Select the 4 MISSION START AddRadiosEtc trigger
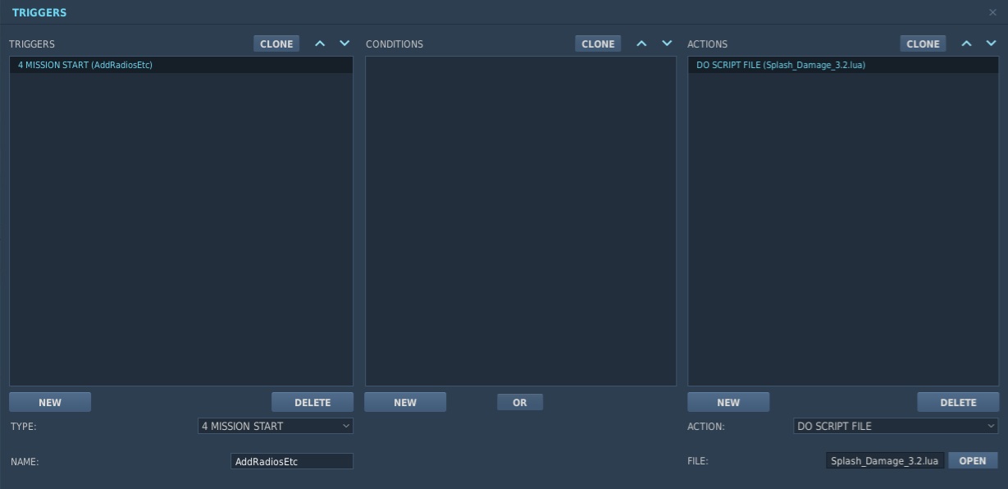 [85, 65]
